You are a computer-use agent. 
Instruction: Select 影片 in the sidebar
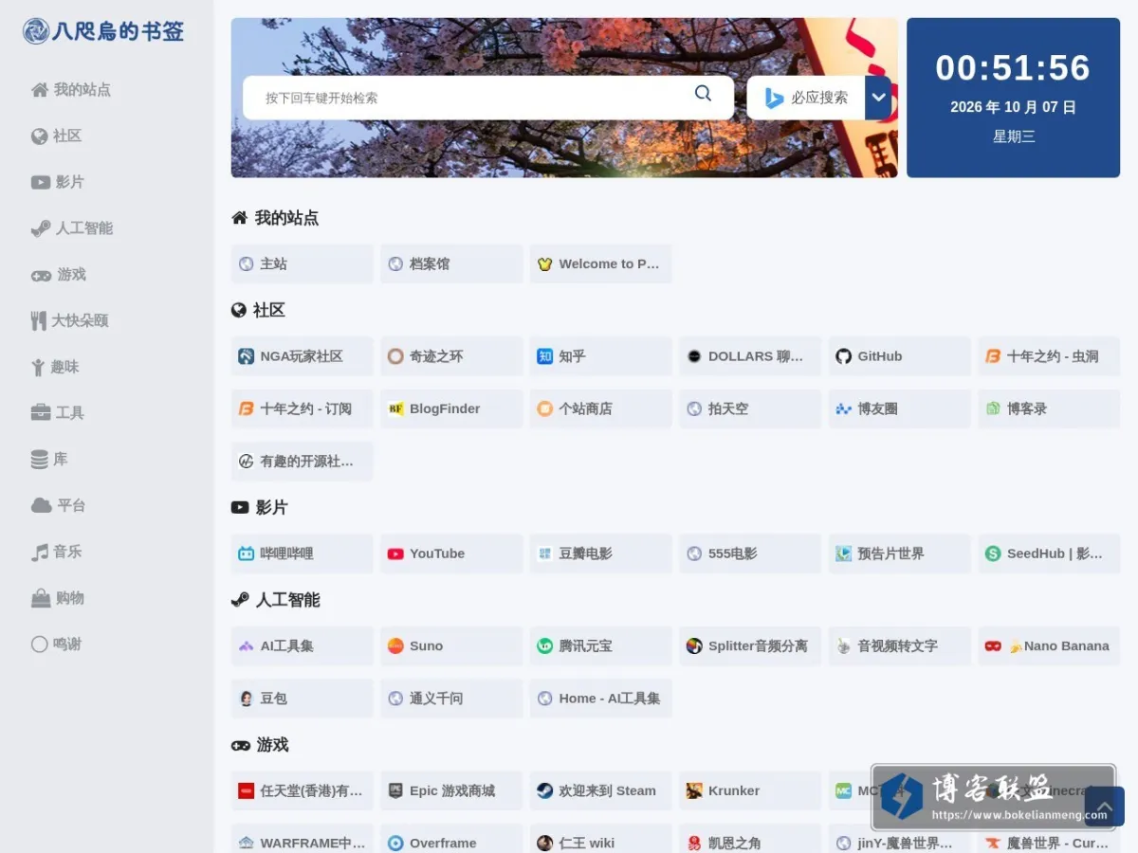coord(58,182)
